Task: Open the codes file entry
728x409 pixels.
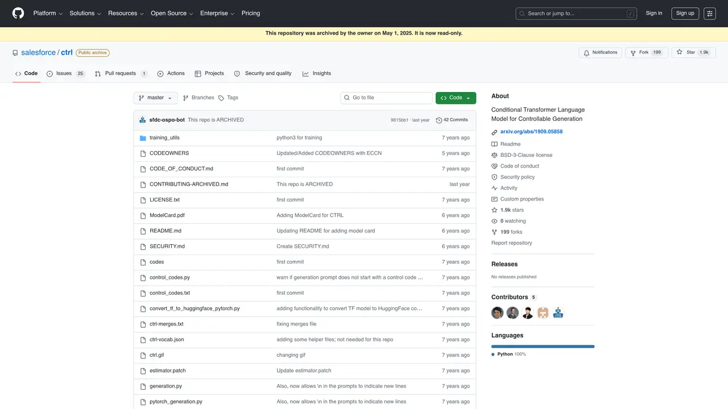Action: pos(156,262)
